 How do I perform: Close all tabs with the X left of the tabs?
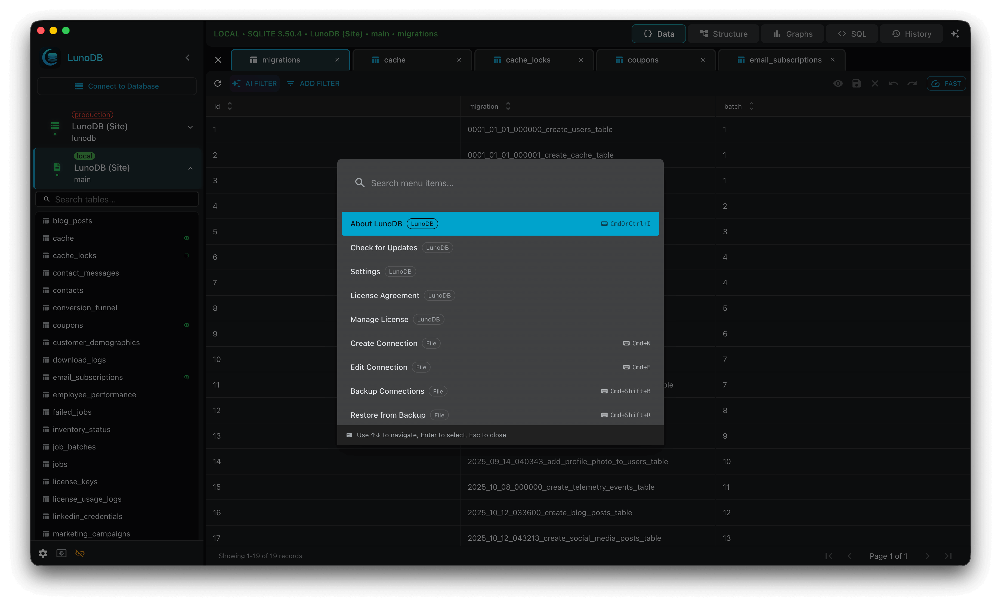coord(218,60)
